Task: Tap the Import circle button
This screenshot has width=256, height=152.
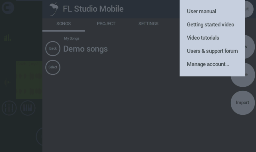Action: 243,103
